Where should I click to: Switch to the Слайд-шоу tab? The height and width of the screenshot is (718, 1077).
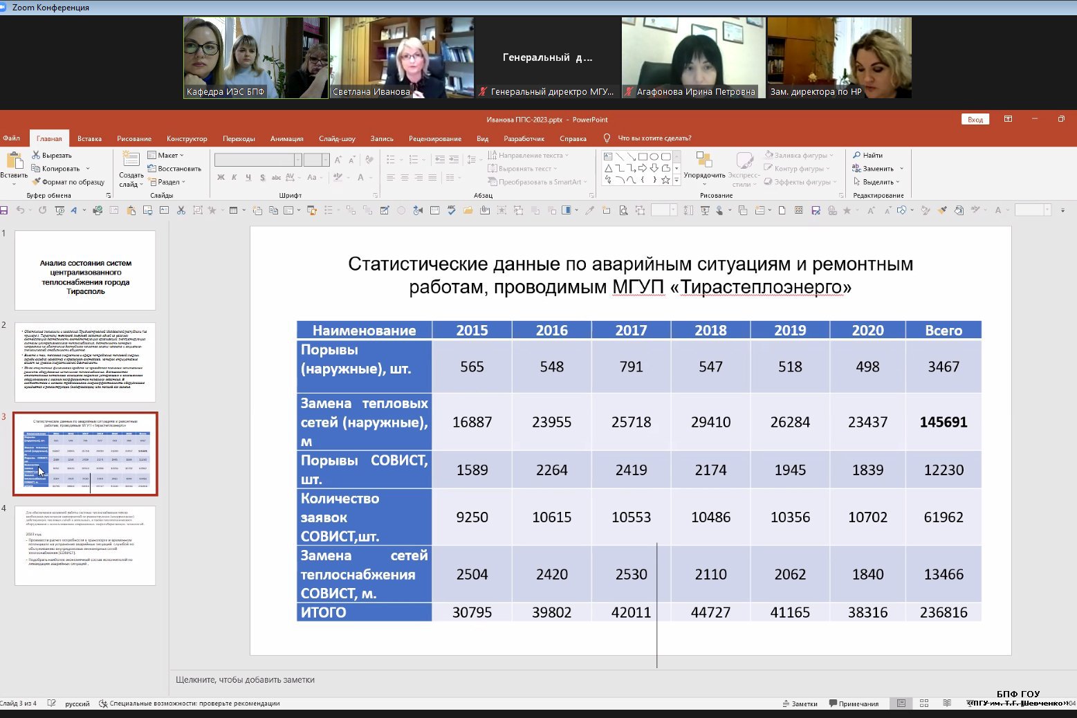tap(337, 138)
